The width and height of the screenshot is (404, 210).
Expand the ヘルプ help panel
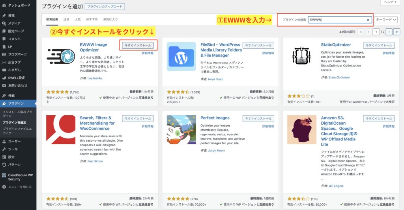[391, 2]
